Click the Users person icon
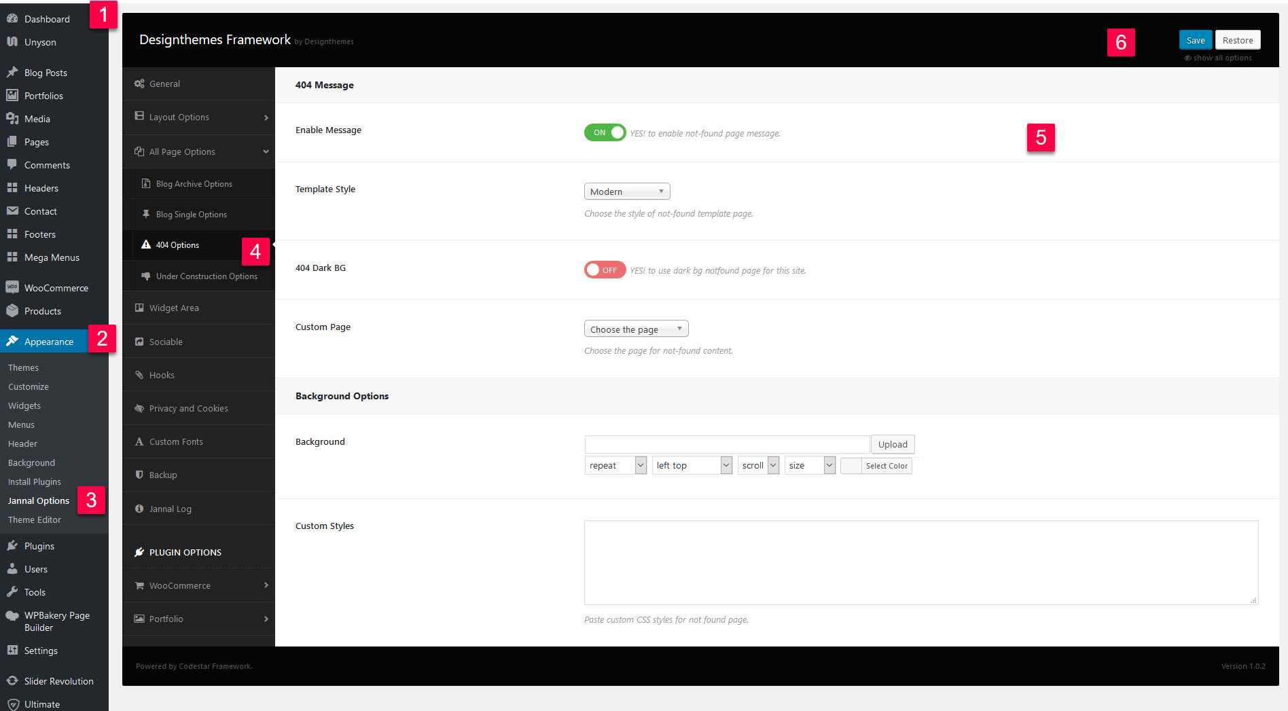 point(12,568)
